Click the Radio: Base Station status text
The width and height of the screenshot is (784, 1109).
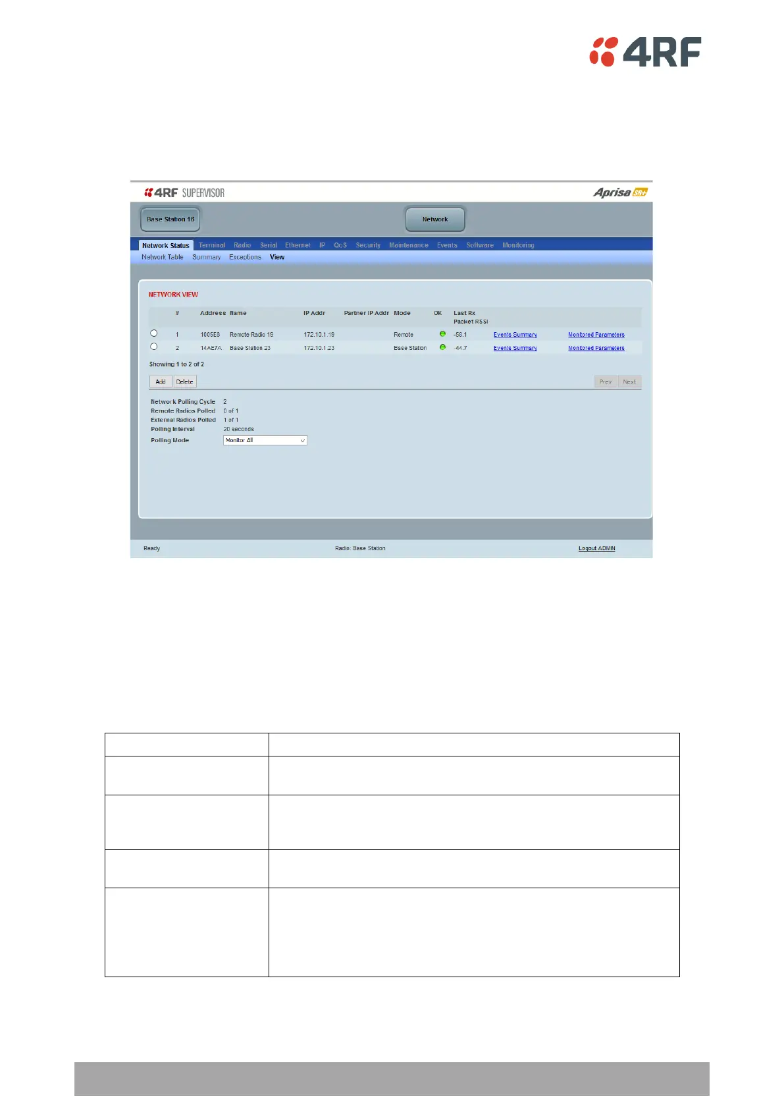tap(360, 548)
